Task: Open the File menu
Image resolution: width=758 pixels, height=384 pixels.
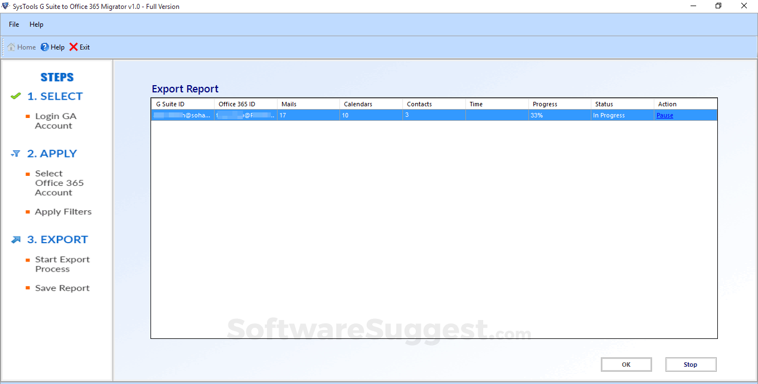Action: (14, 24)
